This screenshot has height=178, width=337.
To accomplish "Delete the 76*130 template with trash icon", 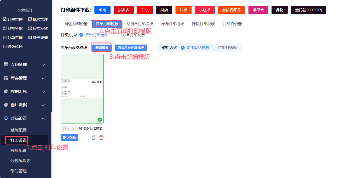I will tap(101, 137).
